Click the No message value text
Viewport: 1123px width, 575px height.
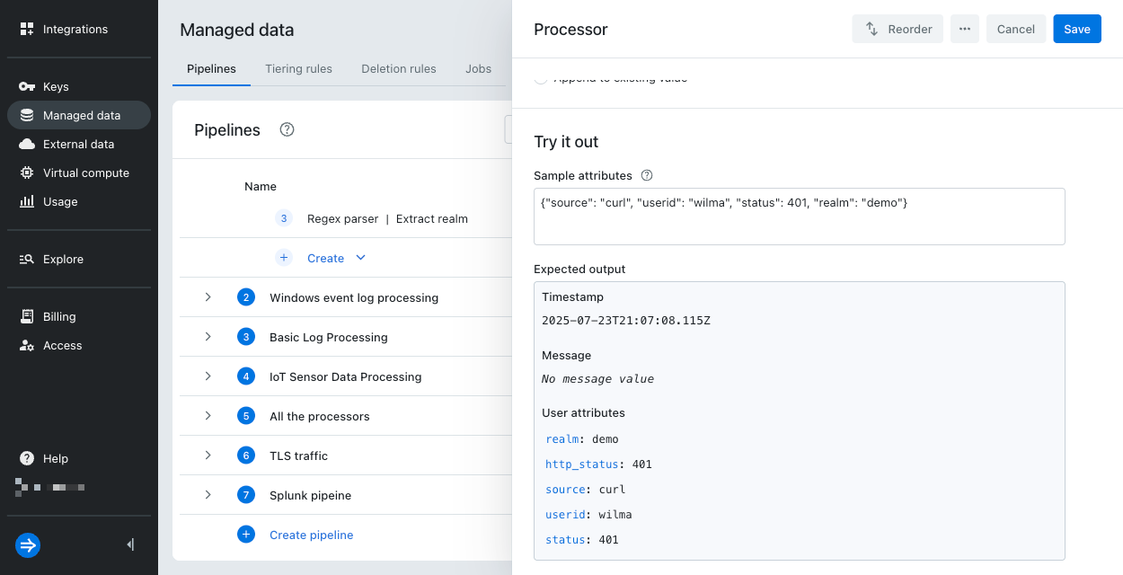pos(597,379)
